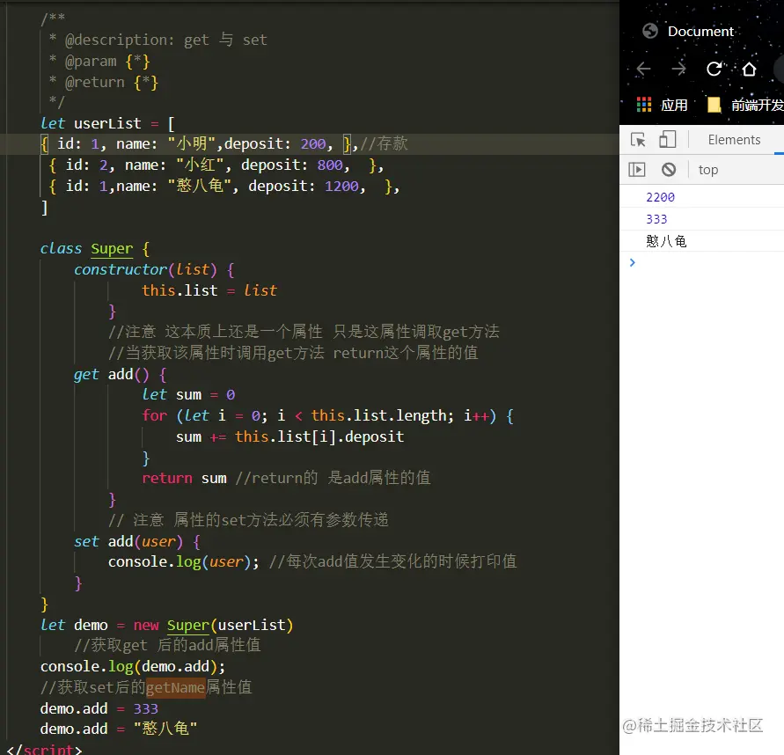Viewport: 784px width, 755px height.
Task: Click the 2200 console output value
Action: tap(660, 196)
